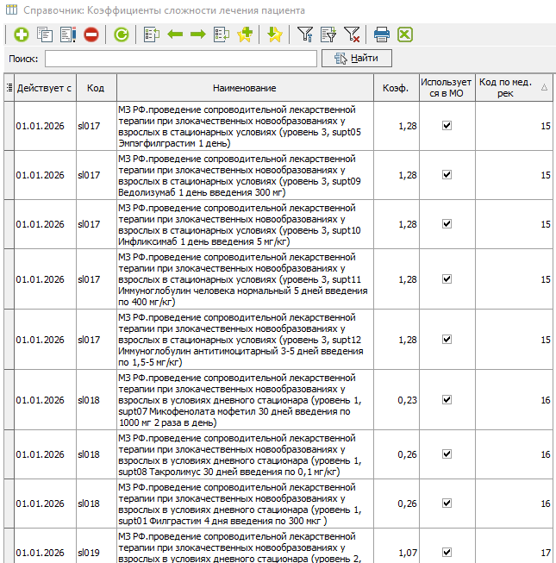This screenshot has height=563, width=556.
Task: Toggle checkbox in supt12 Иммуноглобулин антитимоцитарный row
Action: pyautogui.click(x=447, y=340)
